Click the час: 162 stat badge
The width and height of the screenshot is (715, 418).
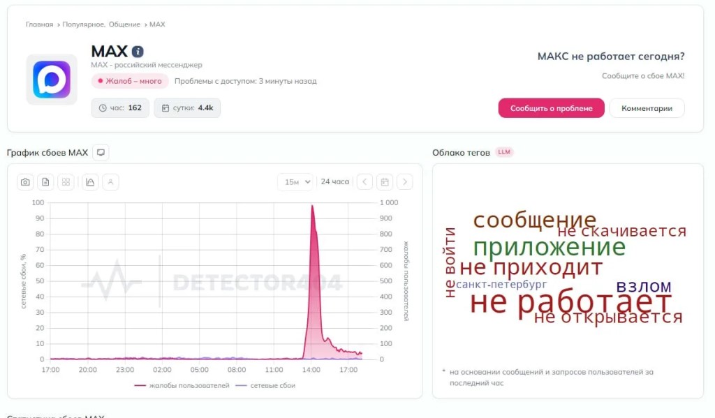[x=120, y=108]
